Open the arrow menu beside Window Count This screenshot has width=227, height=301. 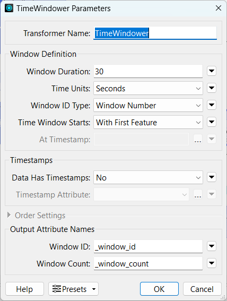tap(212, 263)
